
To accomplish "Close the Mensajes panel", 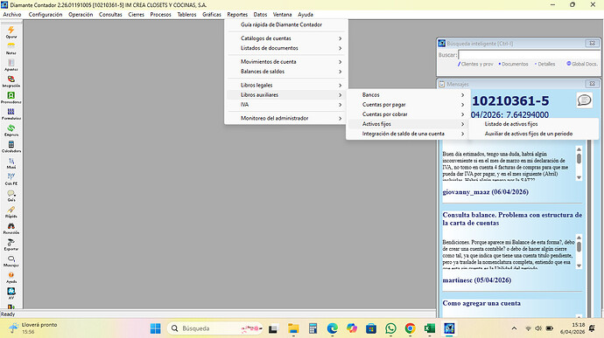I will (x=592, y=84).
